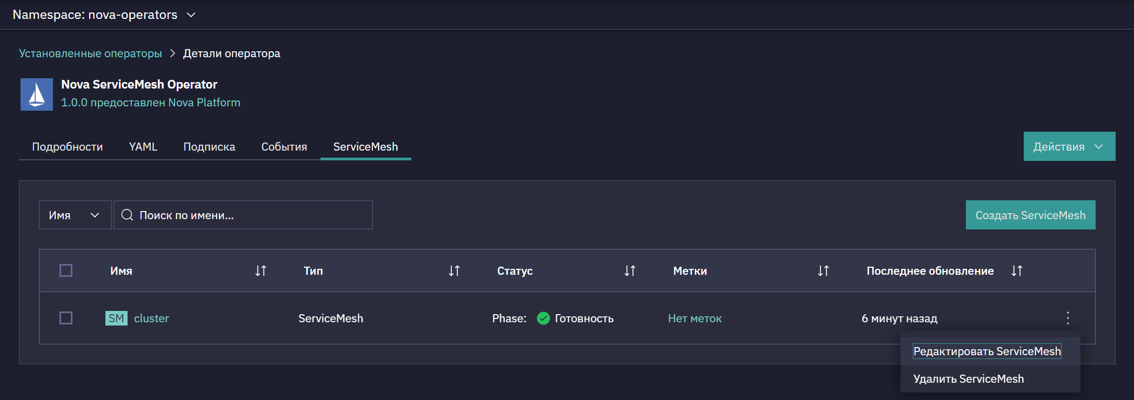Click the Статус column header label
1134x400 pixels.
[x=515, y=271]
